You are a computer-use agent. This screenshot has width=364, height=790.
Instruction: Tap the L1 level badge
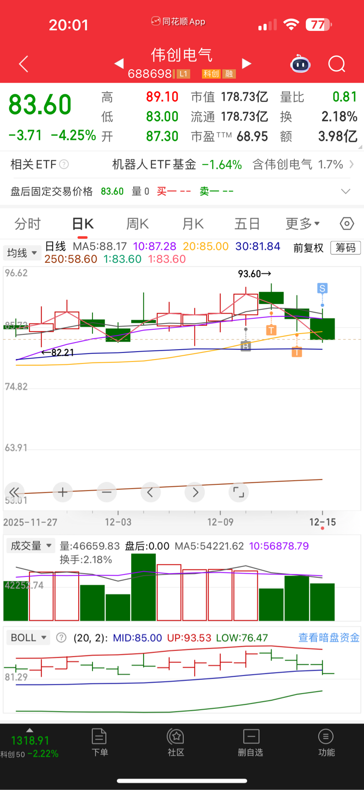pyautogui.click(x=183, y=74)
